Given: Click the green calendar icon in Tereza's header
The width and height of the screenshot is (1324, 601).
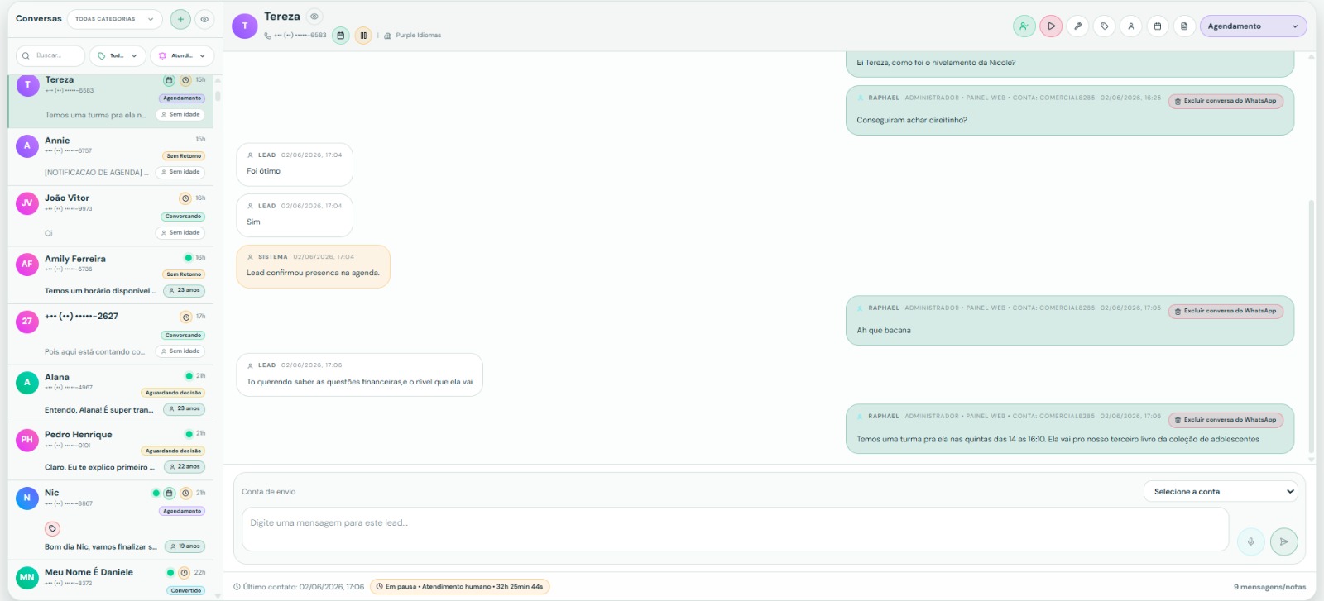Looking at the screenshot, I should (x=341, y=36).
